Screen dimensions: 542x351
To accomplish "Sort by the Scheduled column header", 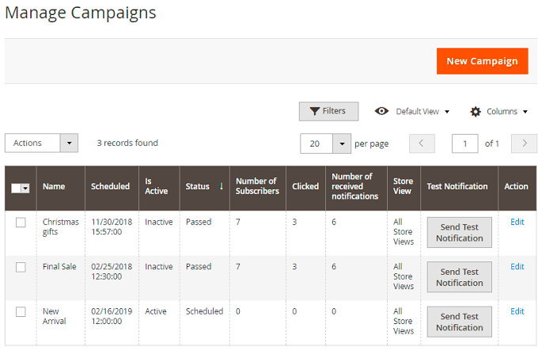I will click(x=110, y=187).
